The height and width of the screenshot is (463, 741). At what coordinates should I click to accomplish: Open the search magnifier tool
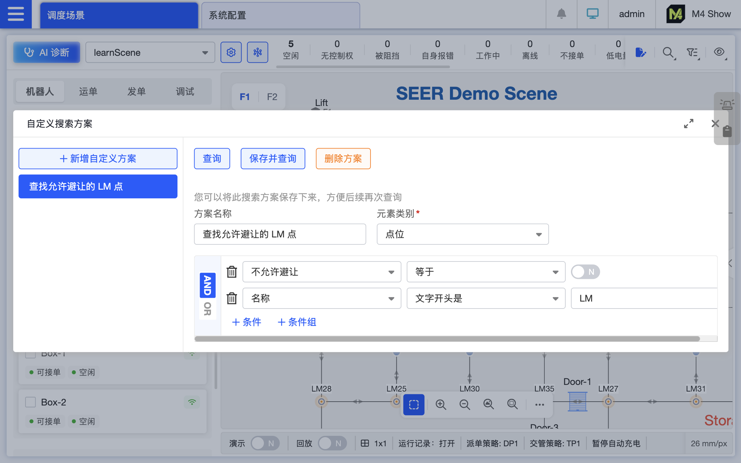click(x=668, y=53)
